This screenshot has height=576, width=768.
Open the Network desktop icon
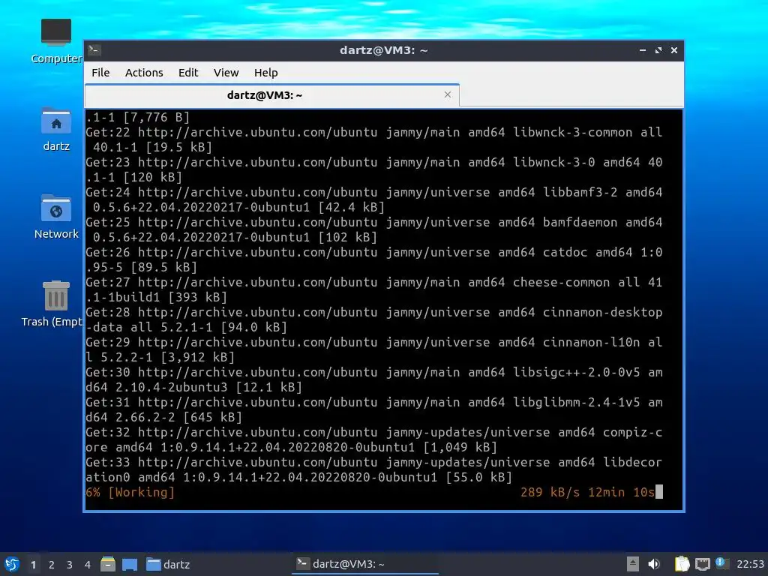[55, 217]
